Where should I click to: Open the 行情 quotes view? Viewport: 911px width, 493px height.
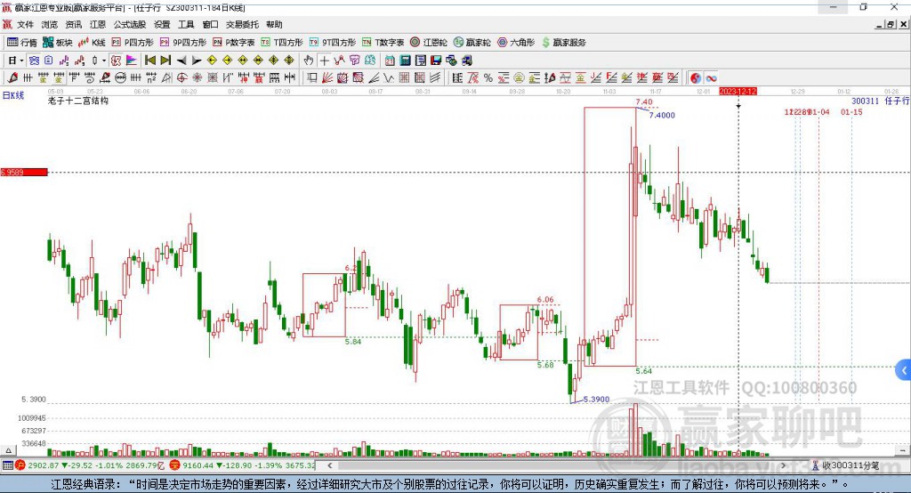(22, 43)
